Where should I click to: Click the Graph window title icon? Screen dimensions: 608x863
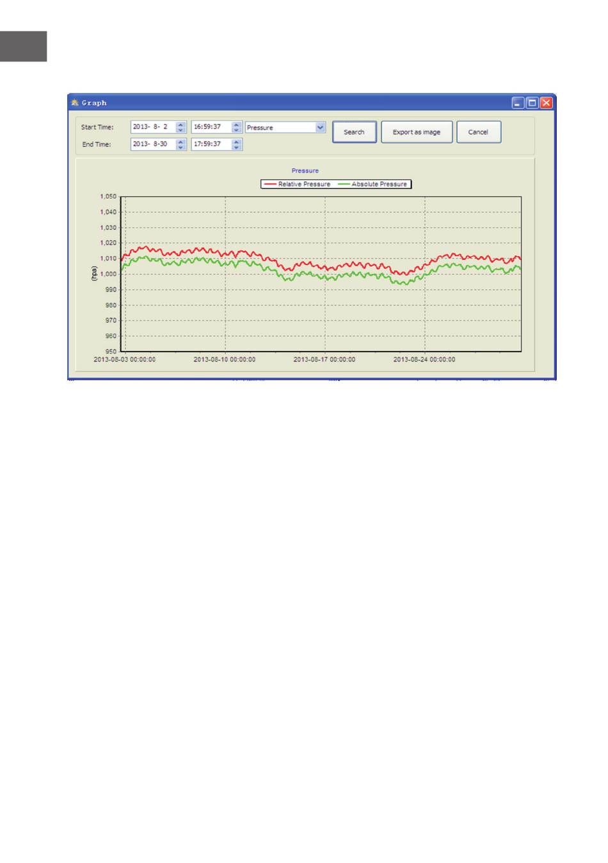click(75, 102)
